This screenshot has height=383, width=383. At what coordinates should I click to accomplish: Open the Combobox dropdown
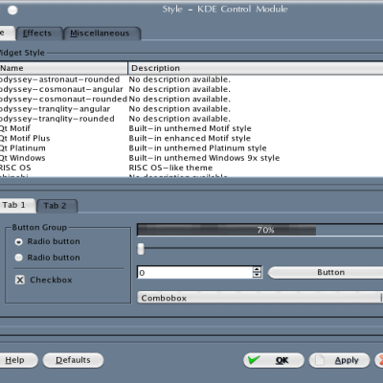pyautogui.click(x=260, y=298)
